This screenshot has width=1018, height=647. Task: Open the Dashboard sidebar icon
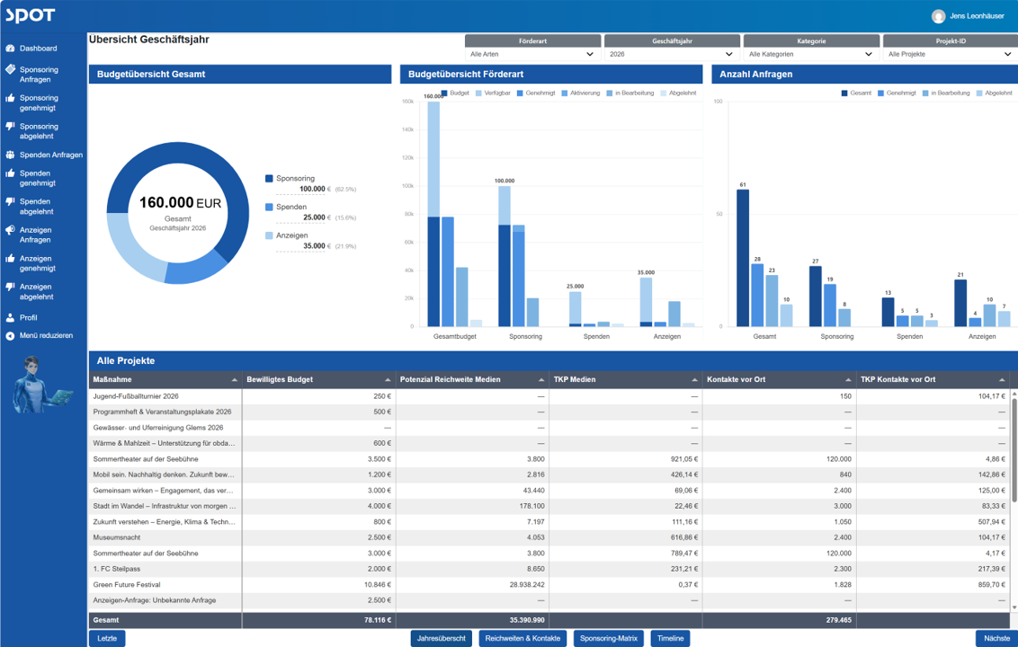tap(11, 49)
